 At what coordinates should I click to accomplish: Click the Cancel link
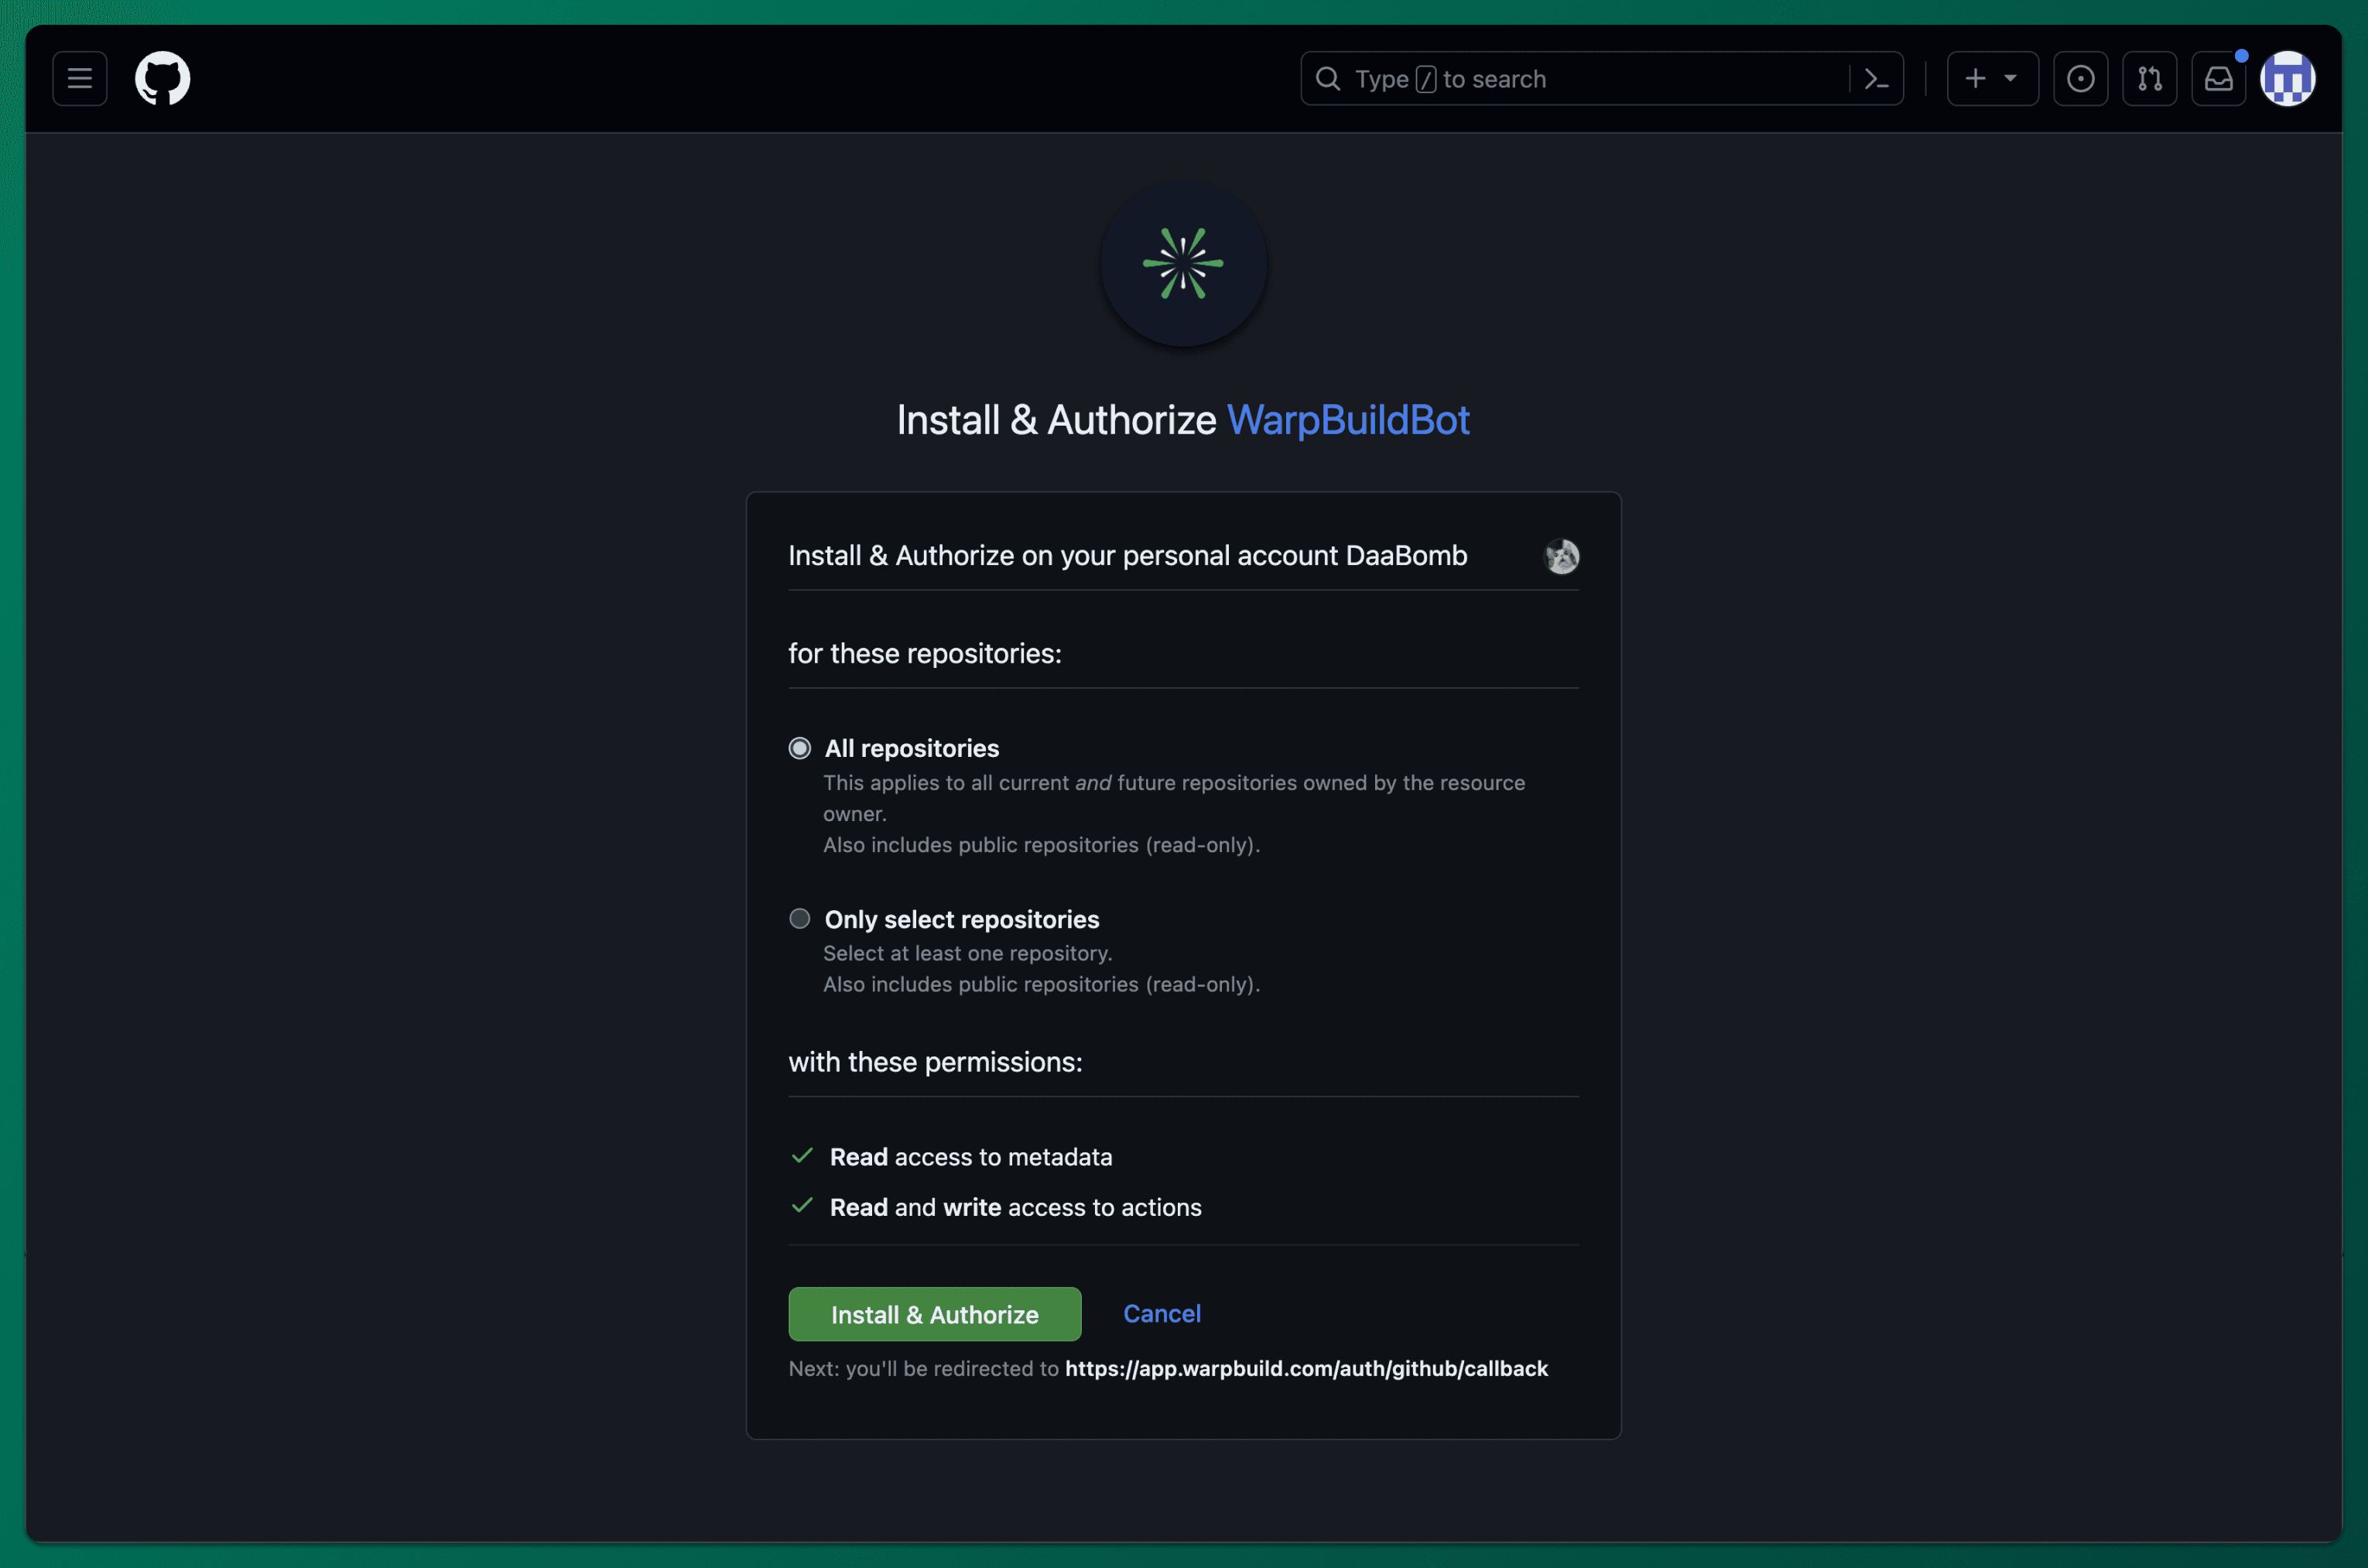[1162, 1313]
